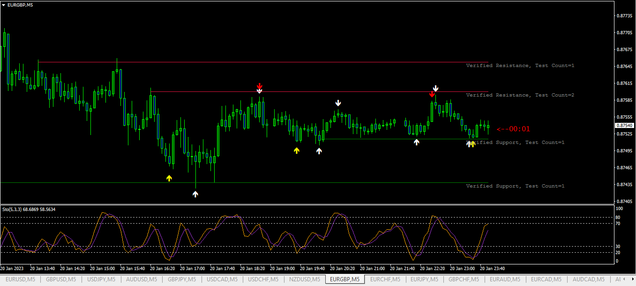This screenshot has height=286, width=636.
Task: Open the EURJPY,M5 chart tab
Action: [x=425, y=279]
